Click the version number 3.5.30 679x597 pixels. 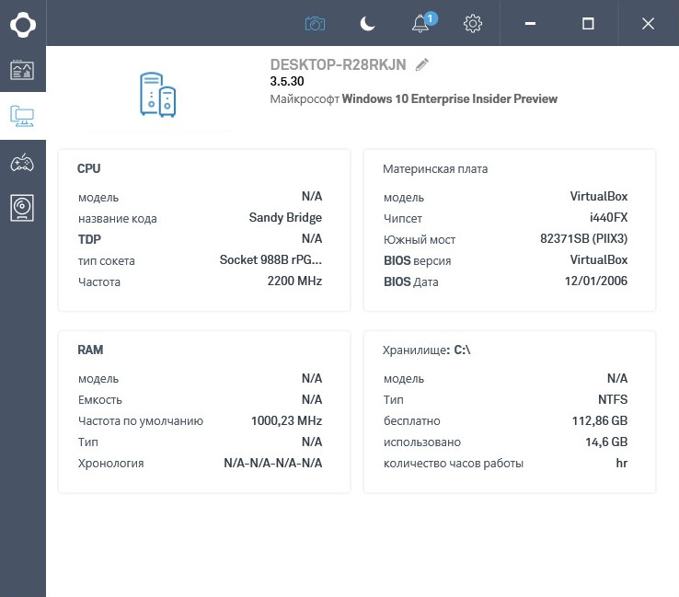[x=287, y=81]
